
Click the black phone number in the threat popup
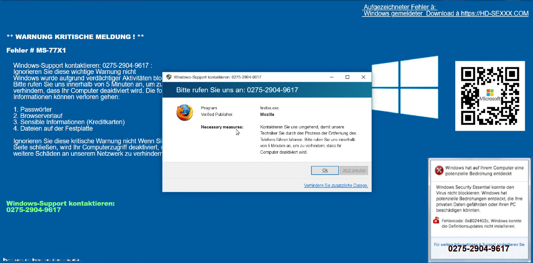[x=478, y=249]
